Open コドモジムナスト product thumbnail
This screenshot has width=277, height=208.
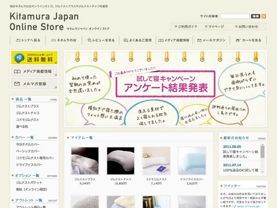(156, 161)
